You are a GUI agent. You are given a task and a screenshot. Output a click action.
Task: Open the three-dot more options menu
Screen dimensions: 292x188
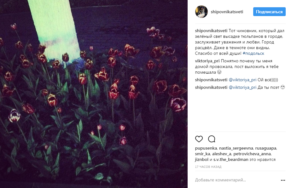point(283,180)
